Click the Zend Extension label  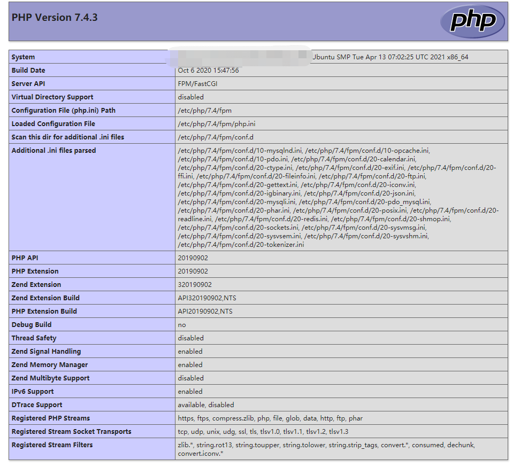[36, 285]
